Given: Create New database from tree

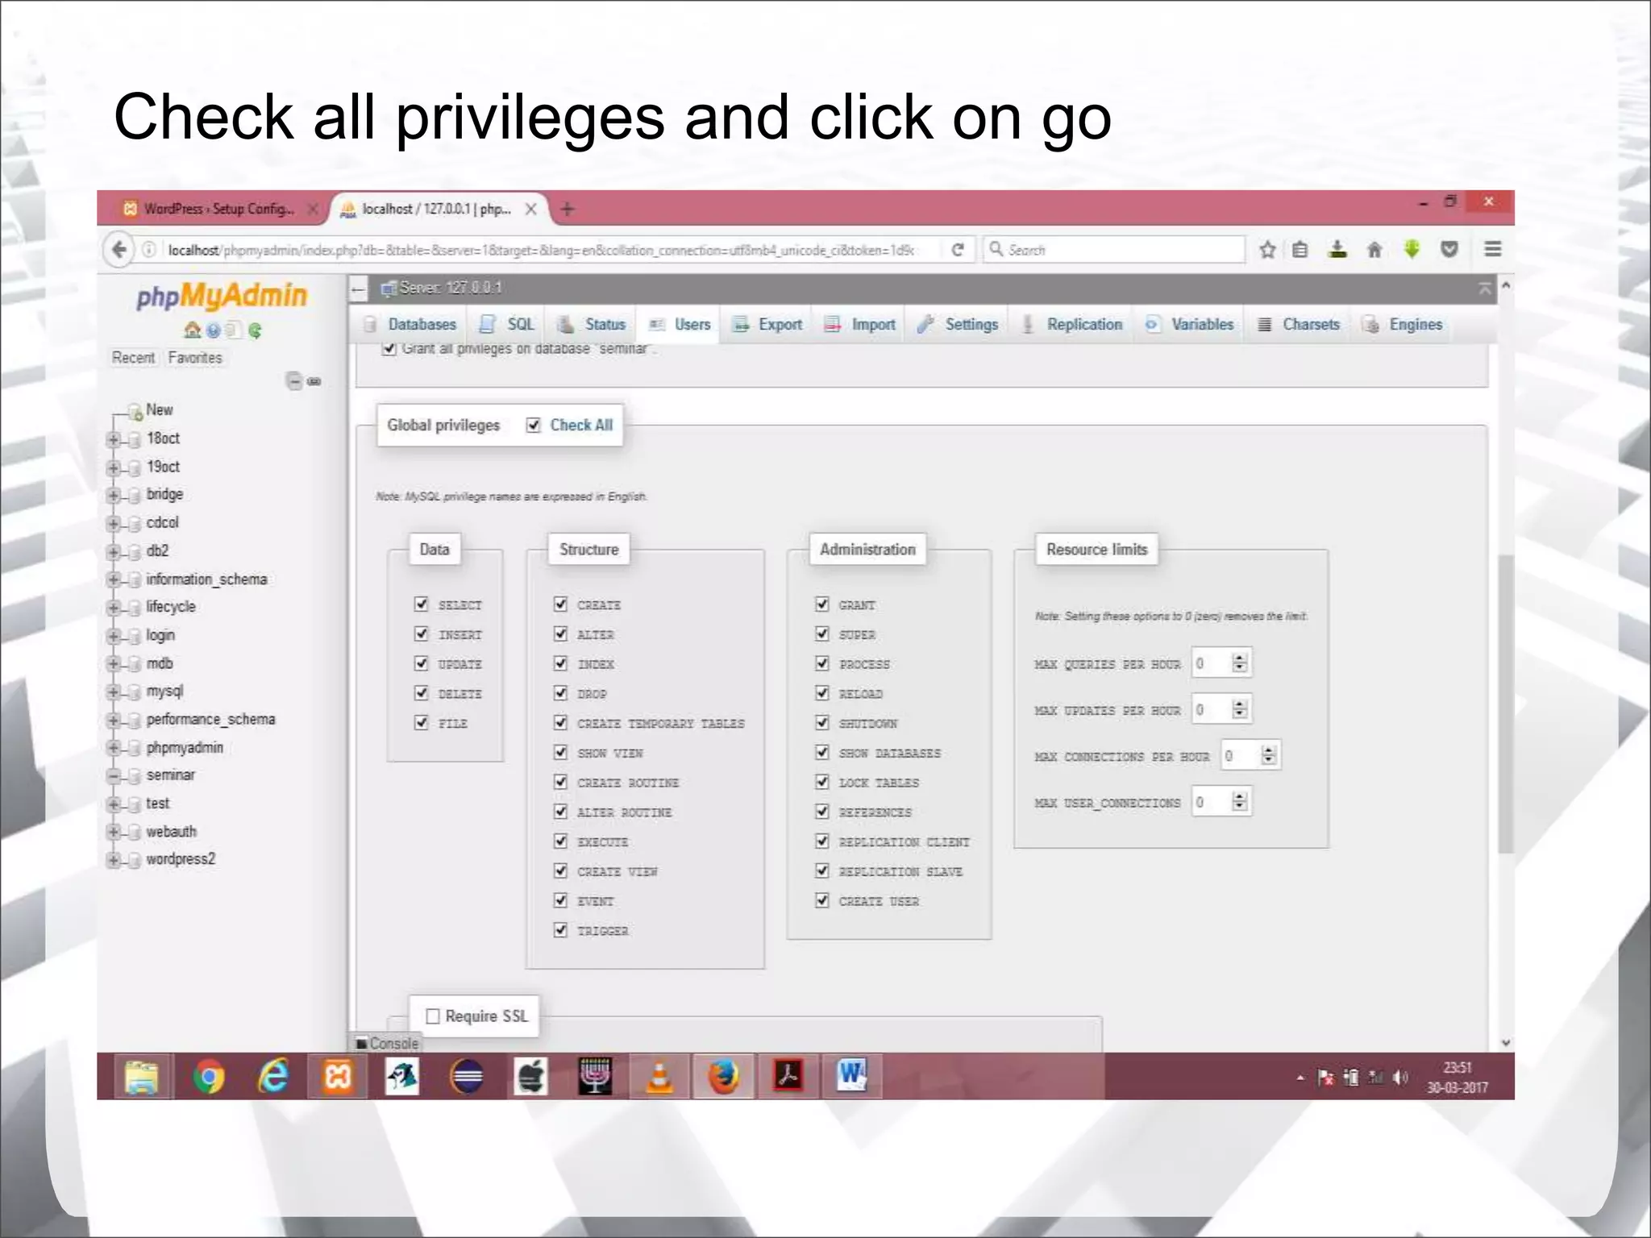Looking at the screenshot, I should (x=160, y=410).
